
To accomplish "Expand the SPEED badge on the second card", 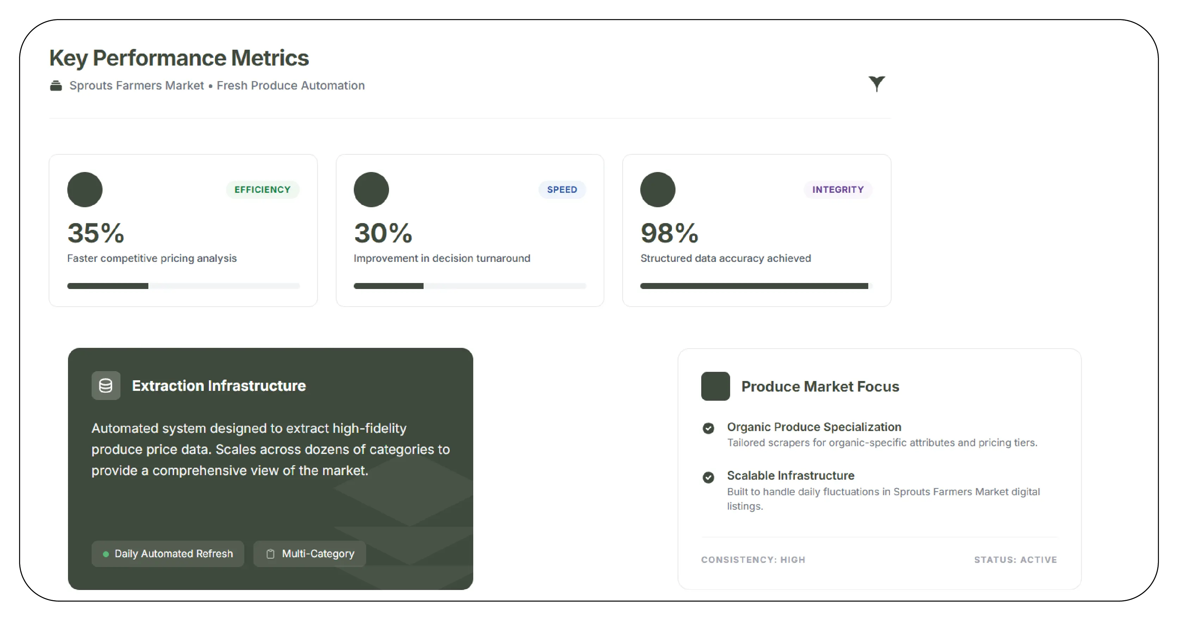I will point(562,189).
